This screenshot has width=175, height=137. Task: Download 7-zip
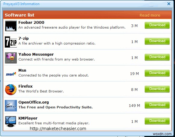coord(157,41)
